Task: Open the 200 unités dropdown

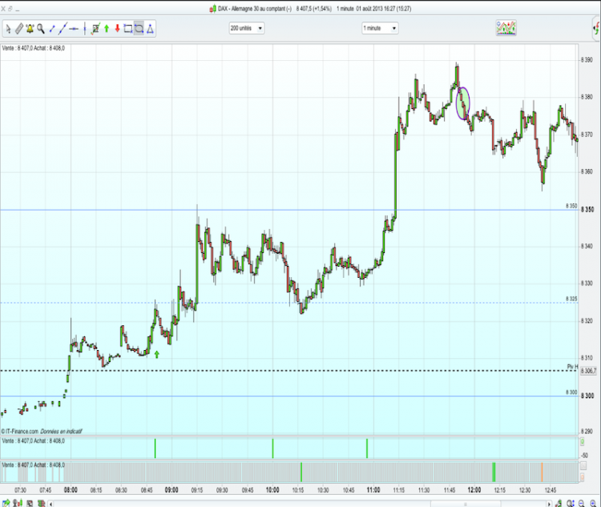Action: [x=247, y=28]
